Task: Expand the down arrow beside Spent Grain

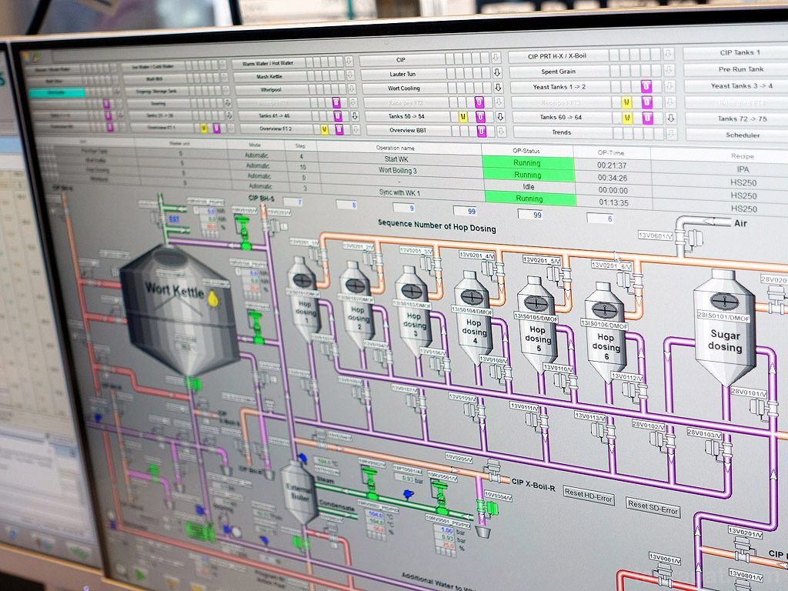Action: [669, 70]
